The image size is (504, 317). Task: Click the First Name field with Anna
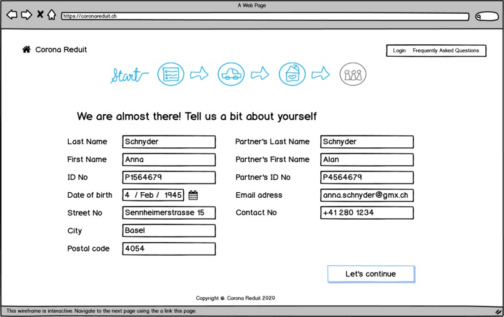point(169,160)
